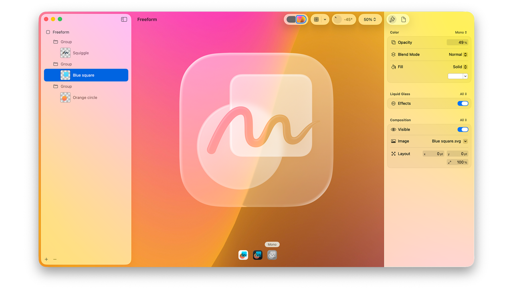The height and width of the screenshot is (289, 513).
Task: Click the -45° light angle value
Action: [x=348, y=19]
